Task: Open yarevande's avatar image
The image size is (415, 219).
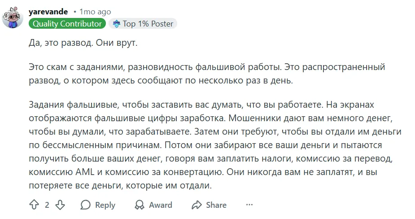Action: 13,18
